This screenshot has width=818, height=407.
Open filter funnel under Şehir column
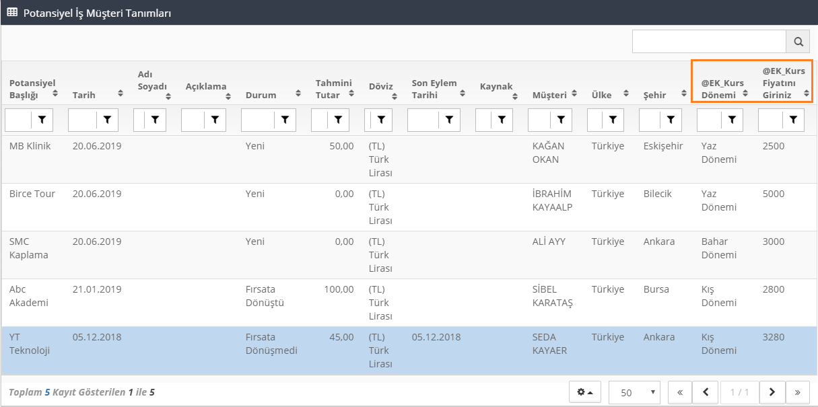[x=671, y=120]
